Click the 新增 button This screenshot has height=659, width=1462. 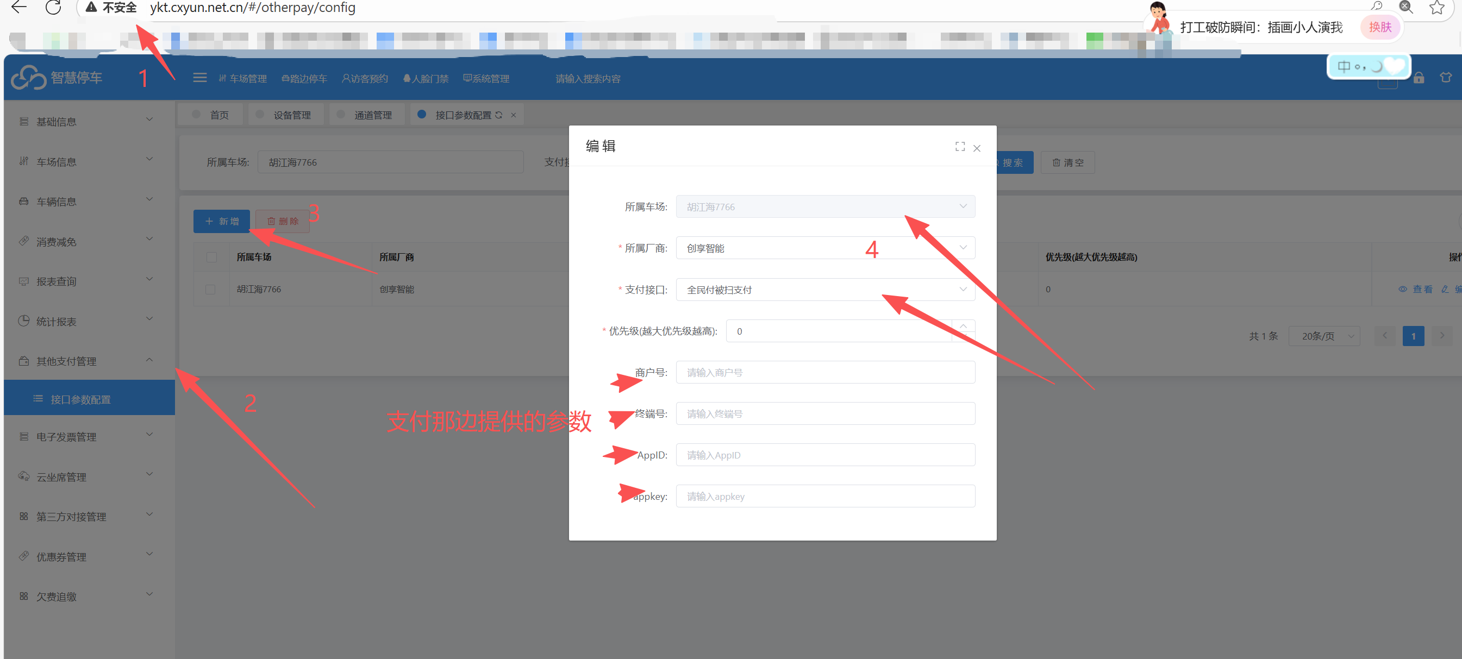[221, 221]
